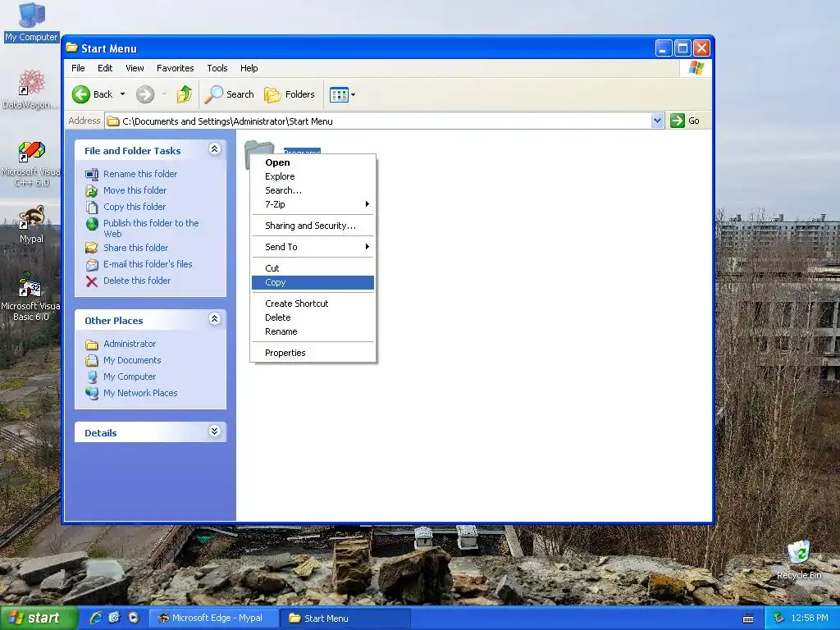Open the Favorites menu
This screenshot has width=840, height=630.
[x=176, y=68]
